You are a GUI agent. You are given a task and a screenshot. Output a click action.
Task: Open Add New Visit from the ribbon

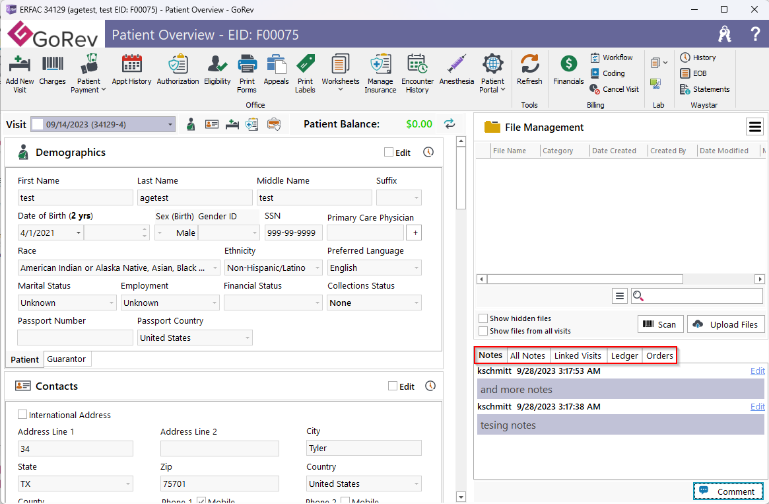(20, 73)
